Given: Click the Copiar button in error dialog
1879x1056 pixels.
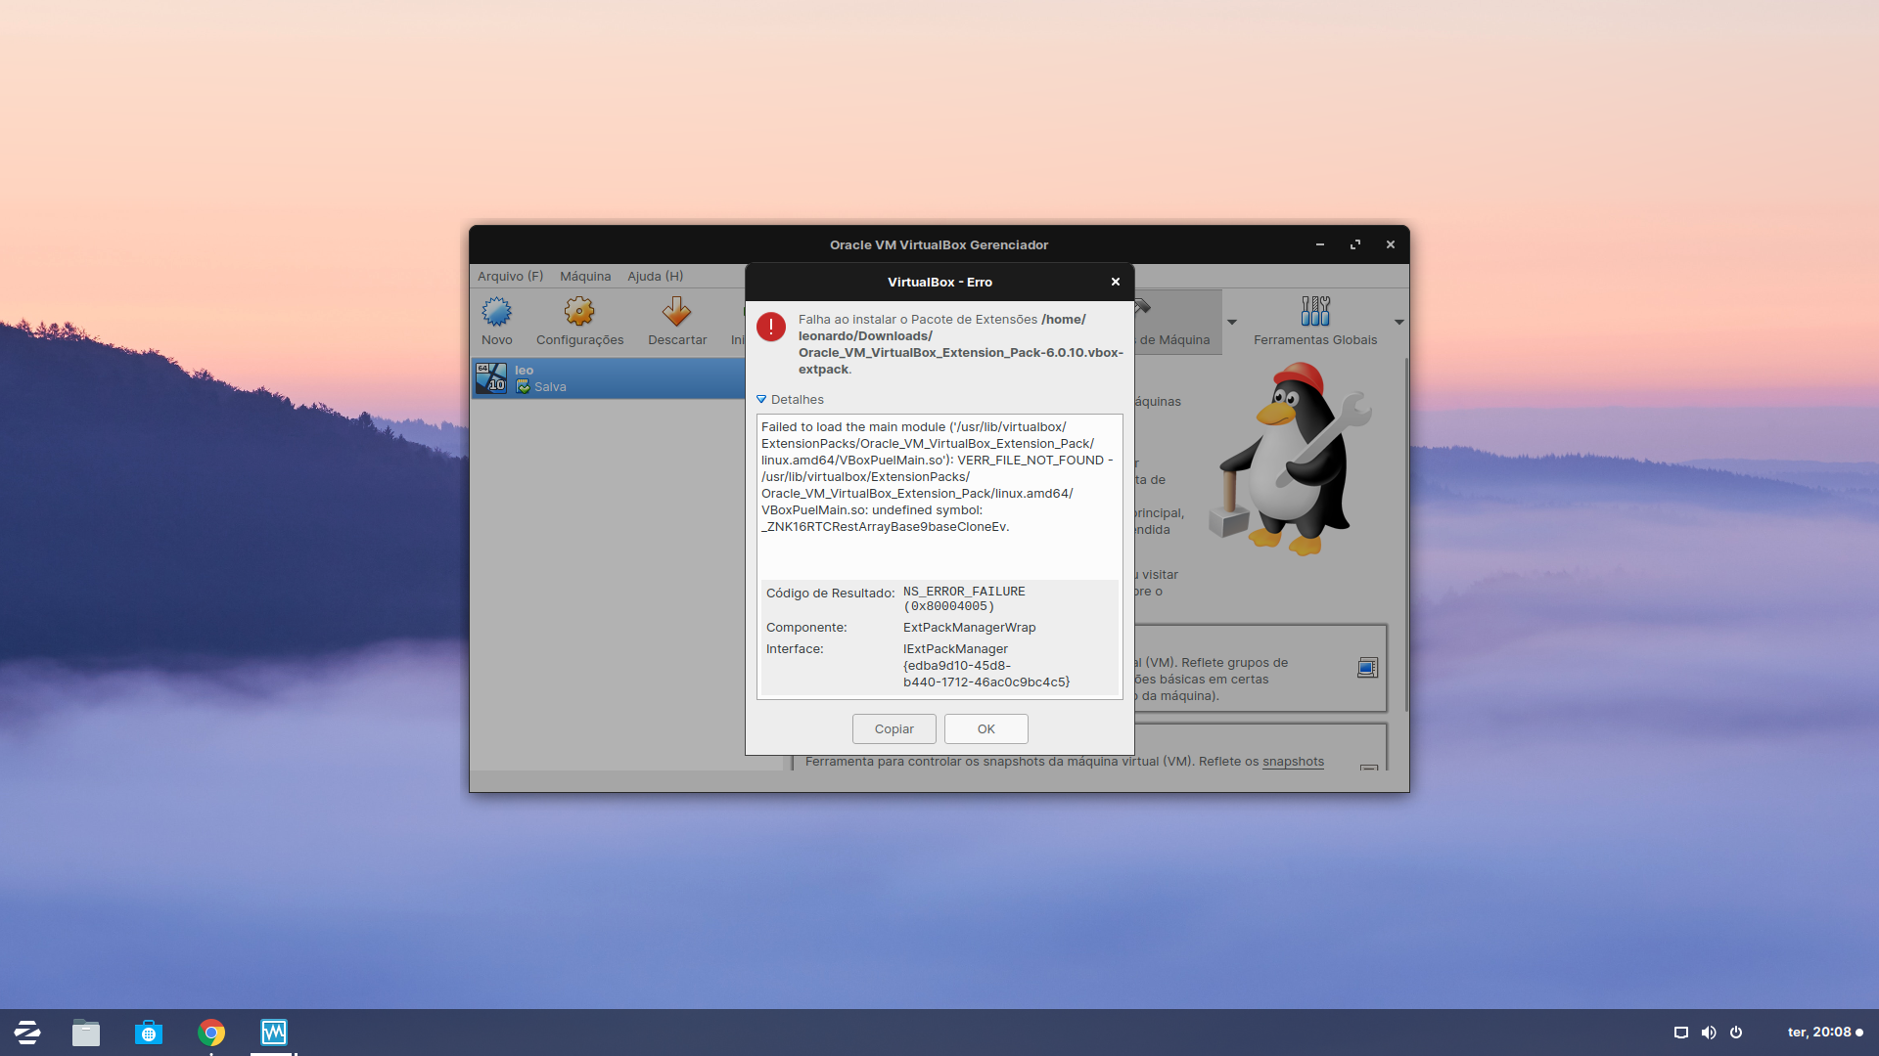Looking at the screenshot, I should pyautogui.click(x=894, y=729).
